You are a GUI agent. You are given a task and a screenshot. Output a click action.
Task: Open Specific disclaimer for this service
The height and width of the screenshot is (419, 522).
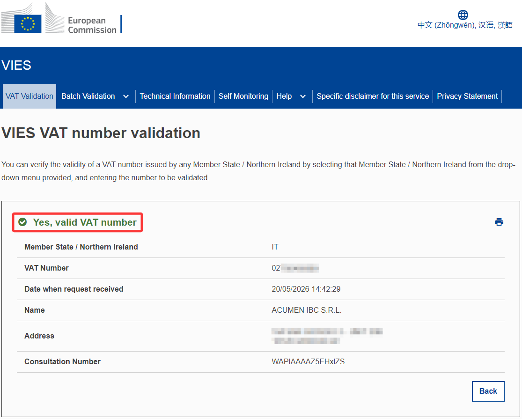tap(373, 96)
